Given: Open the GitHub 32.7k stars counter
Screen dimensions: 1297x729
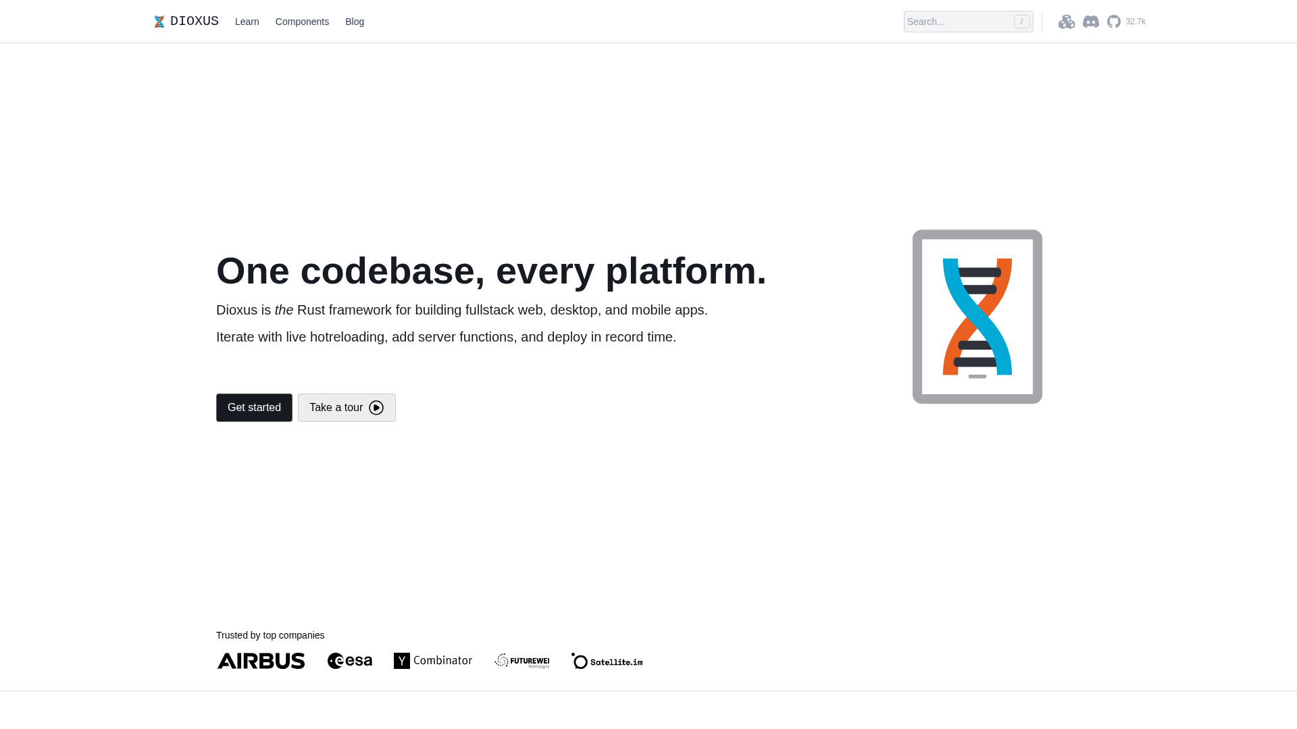Looking at the screenshot, I should tap(1136, 21).
